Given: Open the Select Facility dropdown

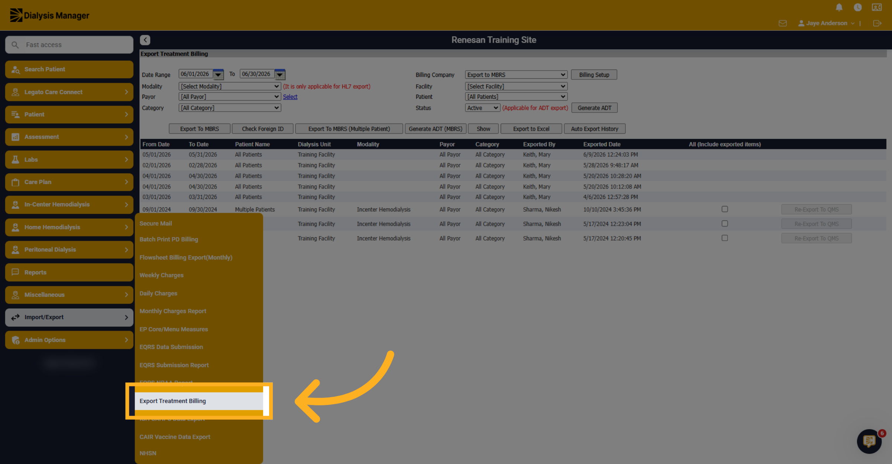Looking at the screenshot, I should tap(516, 86).
